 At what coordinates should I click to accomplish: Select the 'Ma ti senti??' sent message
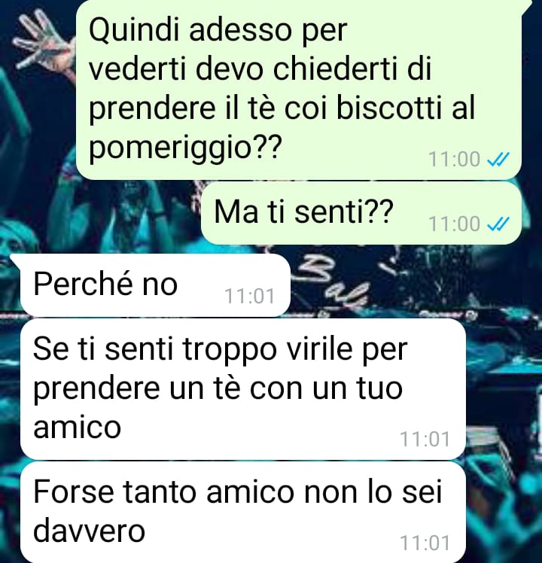(361, 213)
